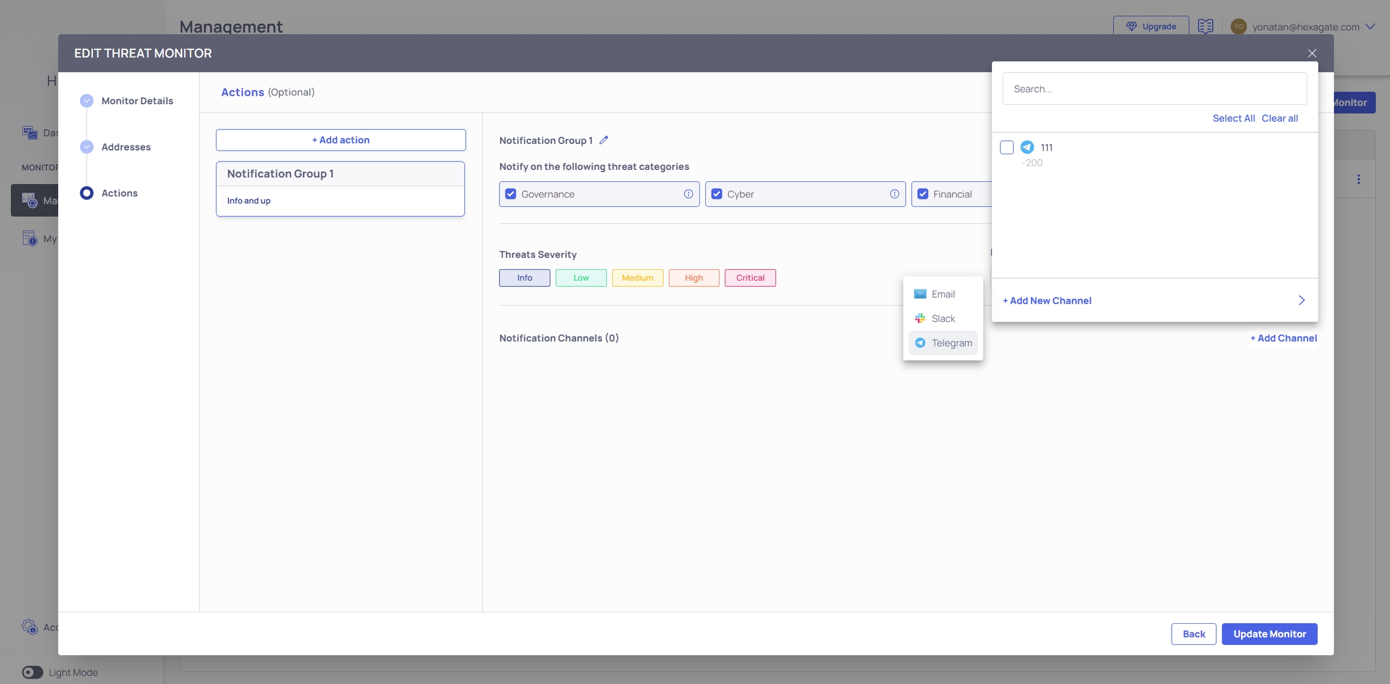Expand the Add New Channel chevron
Image resolution: width=1390 pixels, height=684 pixels.
point(1301,300)
